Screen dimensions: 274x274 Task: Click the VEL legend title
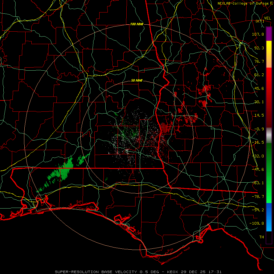(268, 18)
